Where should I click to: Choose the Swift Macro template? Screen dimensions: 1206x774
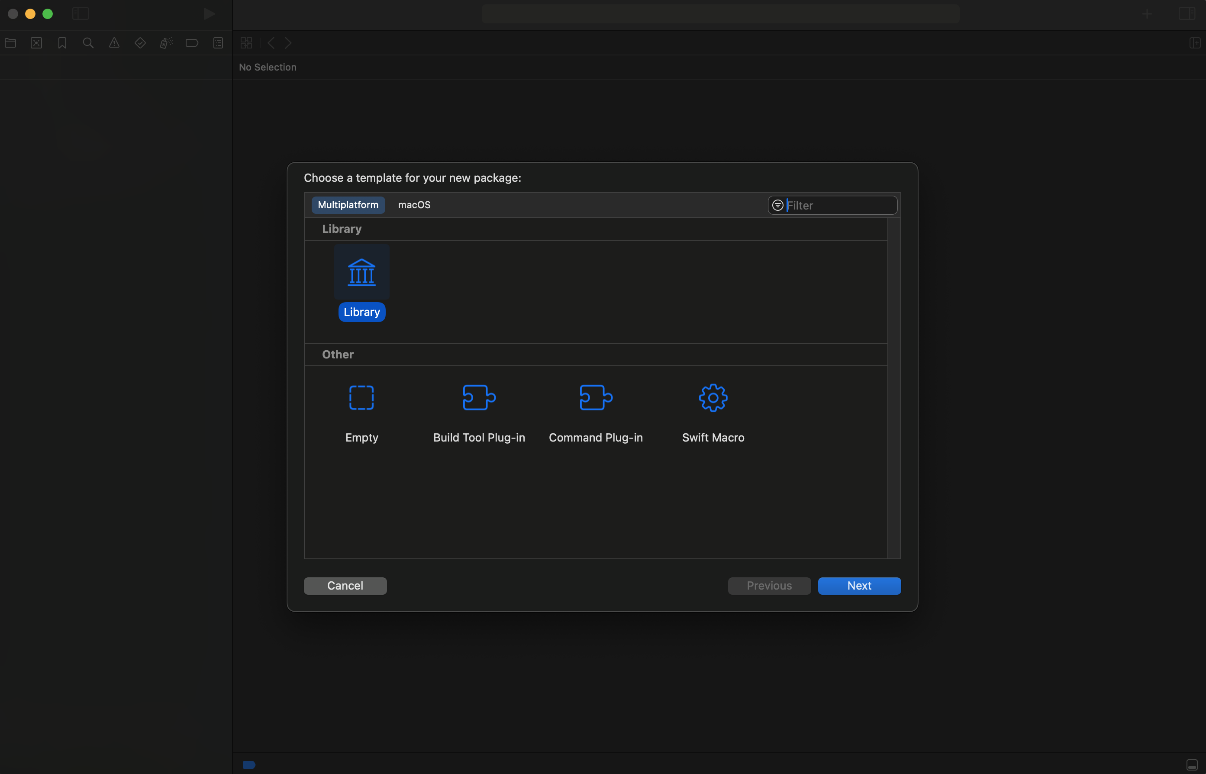(x=713, y=397)
